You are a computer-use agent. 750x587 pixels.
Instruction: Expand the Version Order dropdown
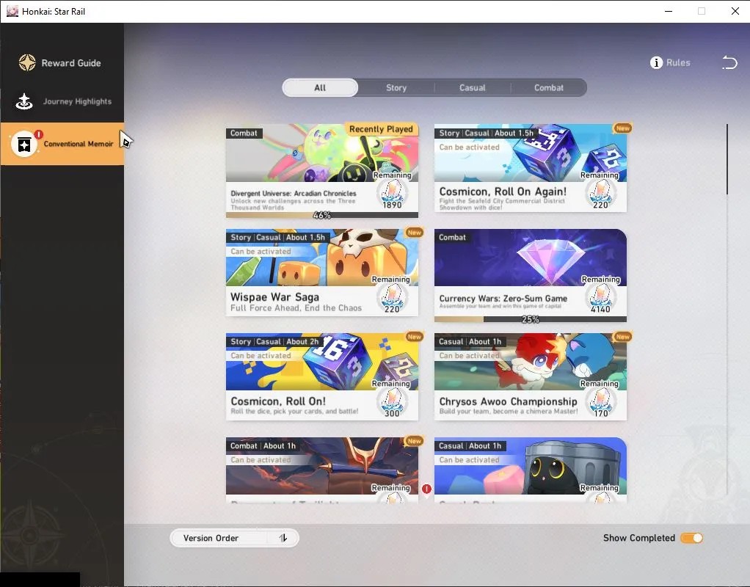234,538
